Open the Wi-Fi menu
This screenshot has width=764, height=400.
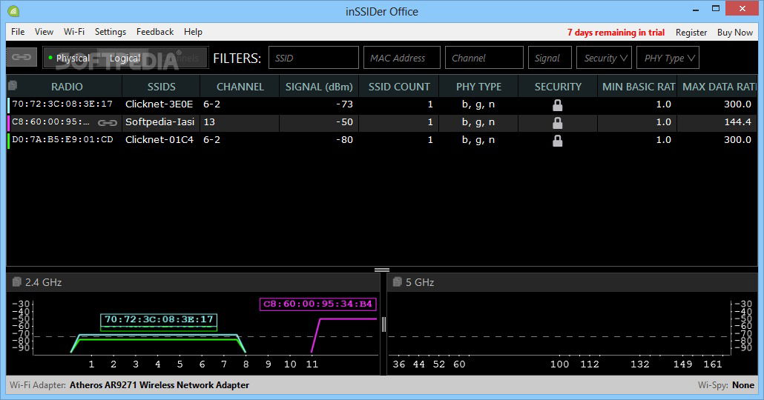74,32
